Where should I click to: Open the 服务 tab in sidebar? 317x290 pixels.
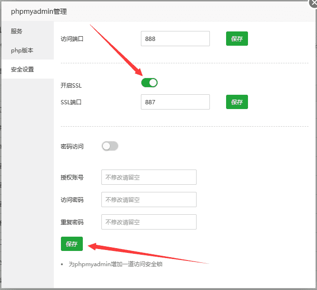pyautogui.click(x=28, y=31)
